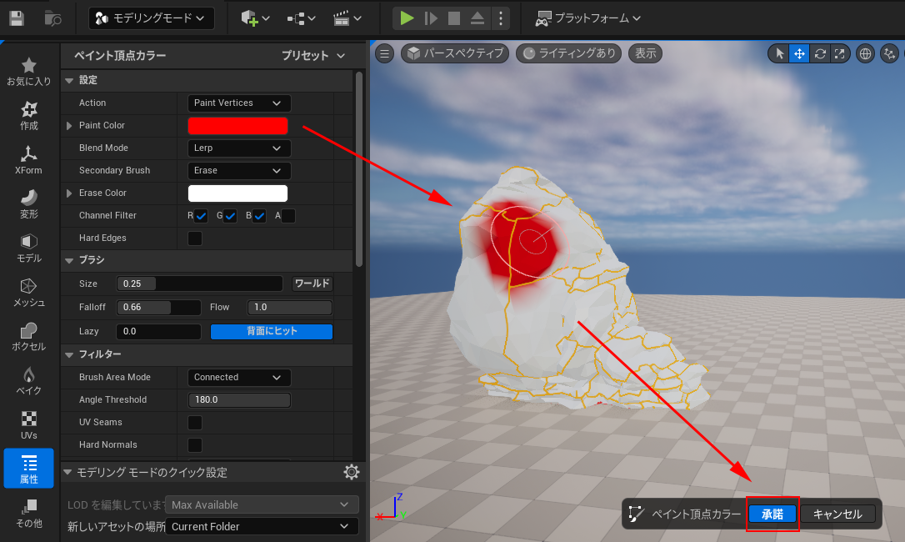This screenshot has height=542, width=905.
Task: Select the ベイク category icon
Action: pyautogui.click(x=28, y=378)
